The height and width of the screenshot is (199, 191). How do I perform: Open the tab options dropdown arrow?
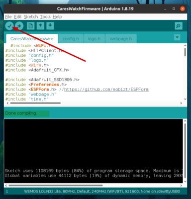pos(177,37)
